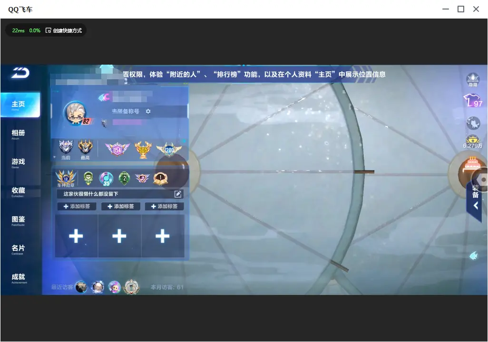The width and height of the screenshot is (488, 342).
Task: Maximize the QQ飞车 window
Action: [x=461, y=9]
